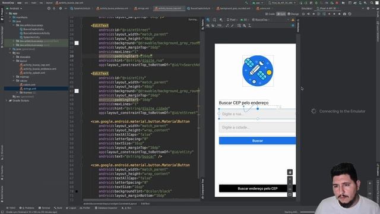
Task: Click the emulator overview square icon
Action: click(x=339, y=14)
